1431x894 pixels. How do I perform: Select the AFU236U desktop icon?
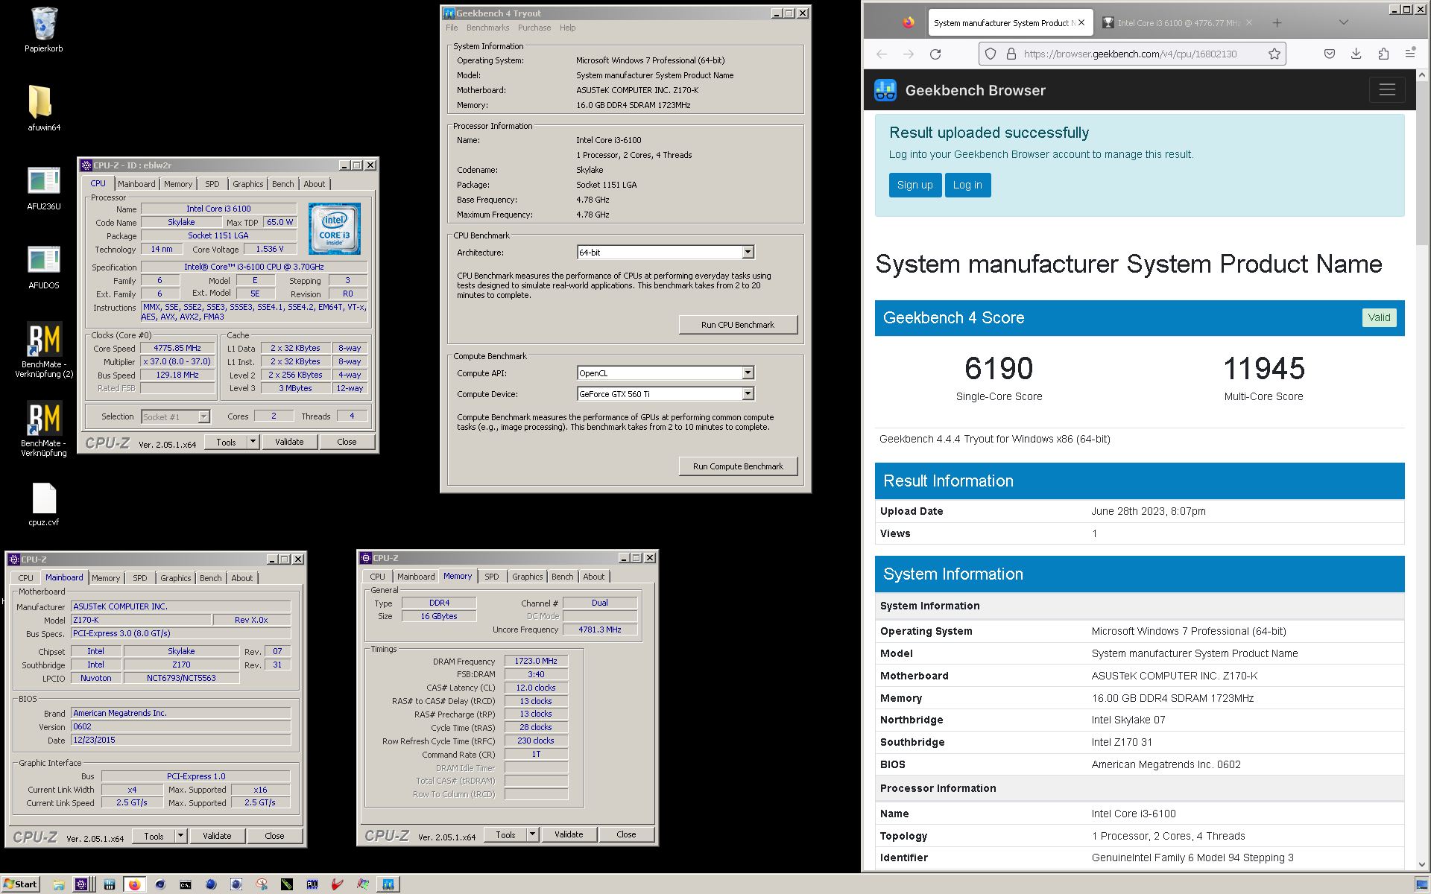pyautogui.click(x=43, y=188)
